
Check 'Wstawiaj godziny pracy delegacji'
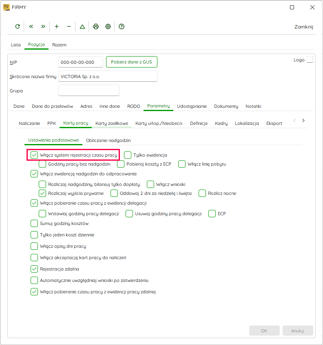(42, 214)
